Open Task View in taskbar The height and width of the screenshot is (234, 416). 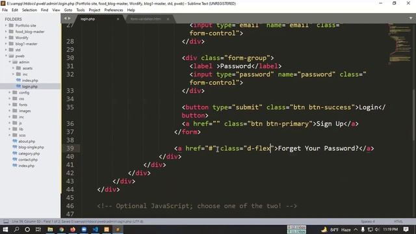[x=38, y=229]
